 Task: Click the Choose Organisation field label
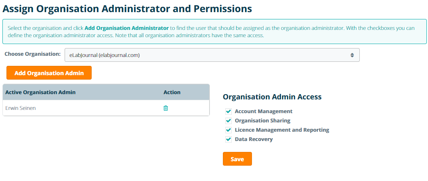pyautogui.click(x=32, y=54)
